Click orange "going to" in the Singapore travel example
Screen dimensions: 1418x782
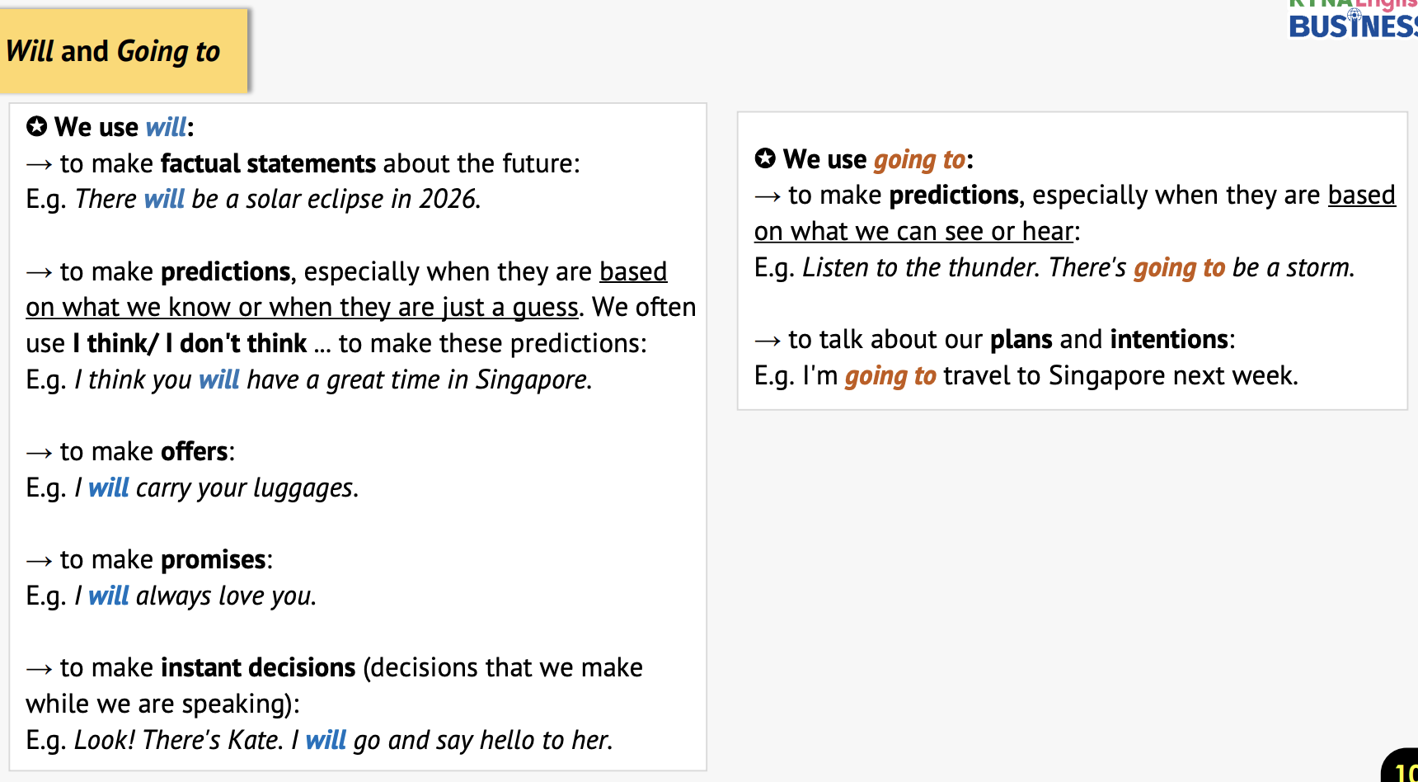pos(890,376)
